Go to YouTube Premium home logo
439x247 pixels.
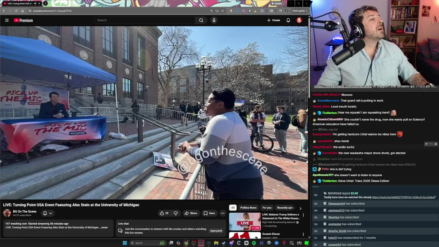[23, 20]
